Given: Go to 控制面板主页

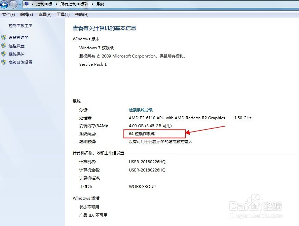Looking at the screenshot, I should click(x=20, y=26).
